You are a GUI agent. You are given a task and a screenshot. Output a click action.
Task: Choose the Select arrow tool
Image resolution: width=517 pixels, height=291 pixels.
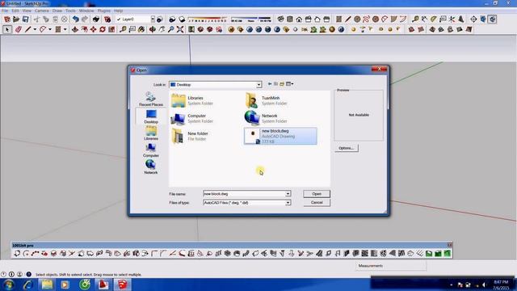[7, 29]
